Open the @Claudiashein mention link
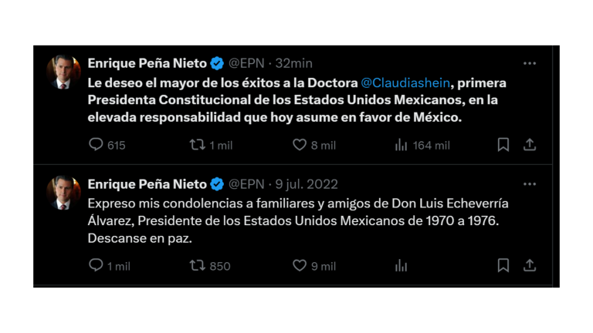593x333 pixels. pyautogui.click(x=405, y=82)
